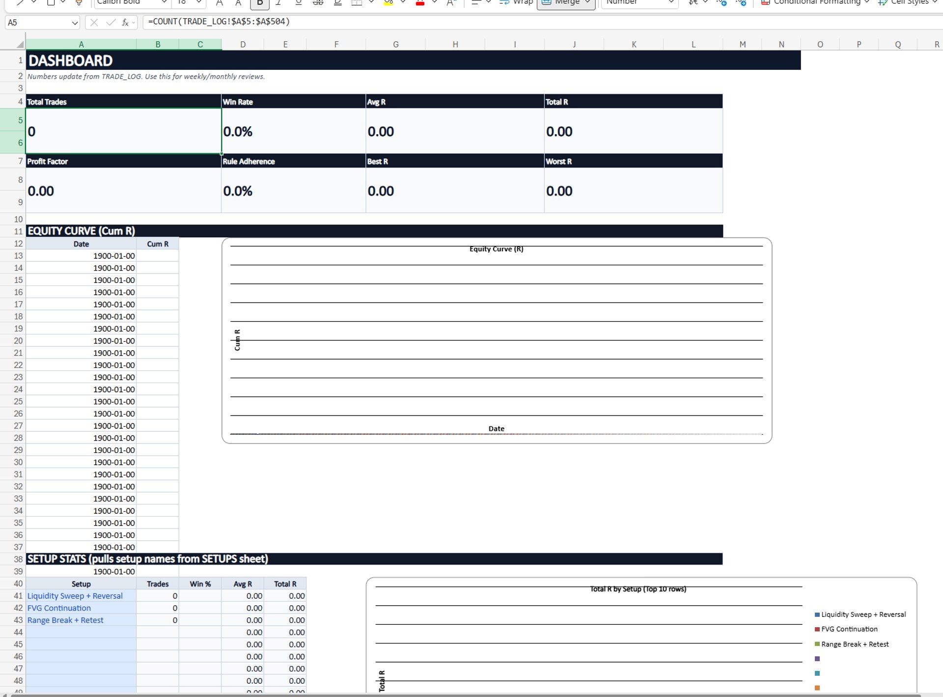Click the Select All corner triangle
This screenshot has height=697, width=943.
tap(19, 45)
